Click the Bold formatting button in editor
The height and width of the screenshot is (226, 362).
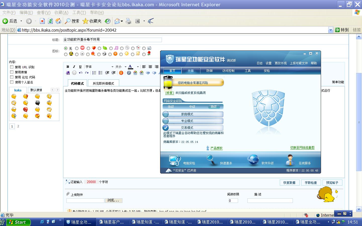coord(68,67)
